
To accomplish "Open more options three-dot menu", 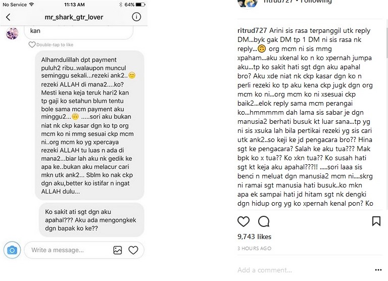I will (x=378, y=270).
